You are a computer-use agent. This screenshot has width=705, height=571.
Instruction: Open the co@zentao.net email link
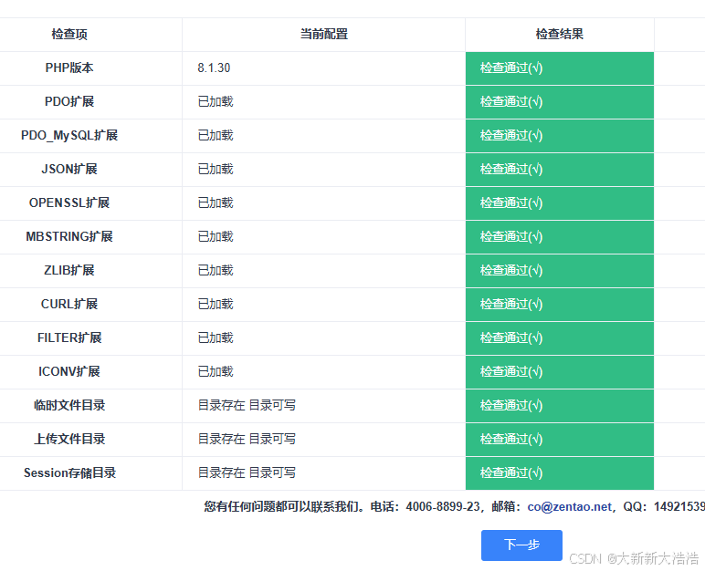569,507
